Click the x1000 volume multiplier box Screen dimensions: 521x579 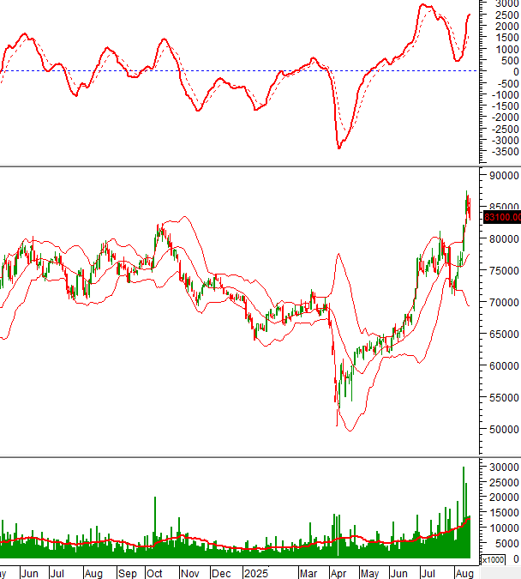[x=493, y=560]
